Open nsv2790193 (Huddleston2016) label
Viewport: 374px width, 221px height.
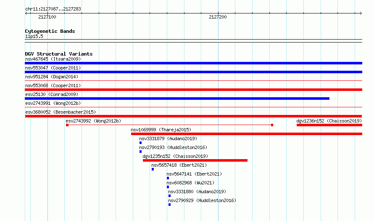[173, 147]
